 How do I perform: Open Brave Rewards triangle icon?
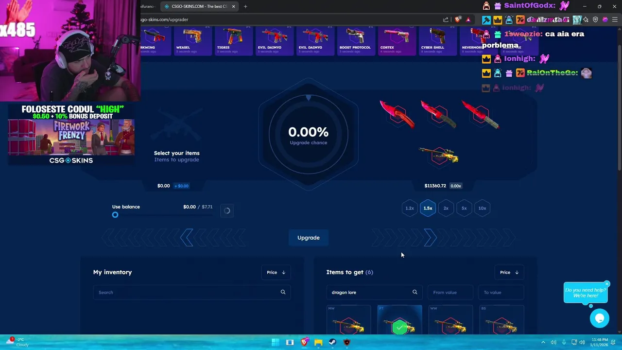click(468, 19)
